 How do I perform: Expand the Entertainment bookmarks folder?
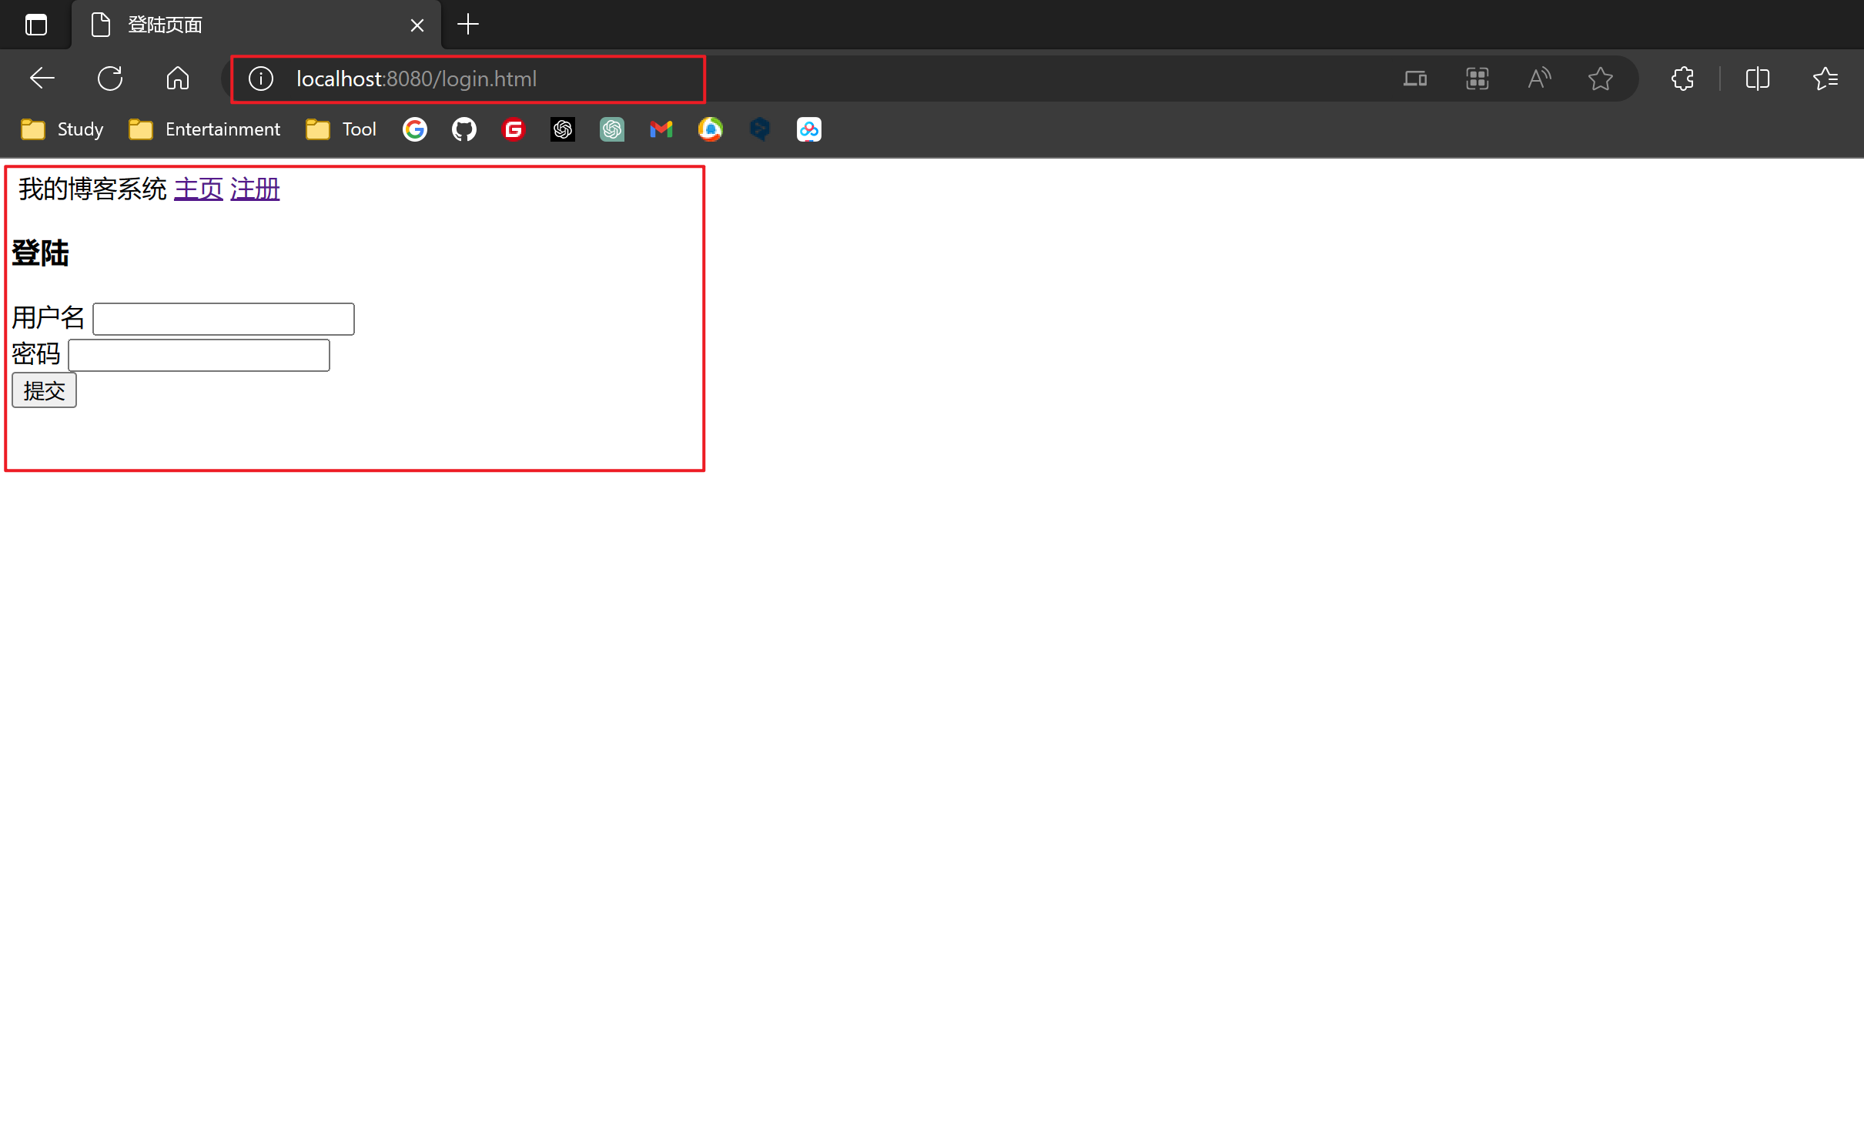tap(204, 129)
